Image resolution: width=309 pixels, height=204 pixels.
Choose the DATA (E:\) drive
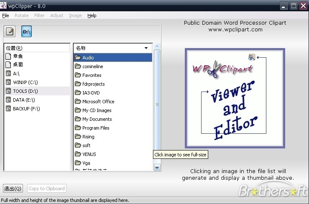(24, 100)
